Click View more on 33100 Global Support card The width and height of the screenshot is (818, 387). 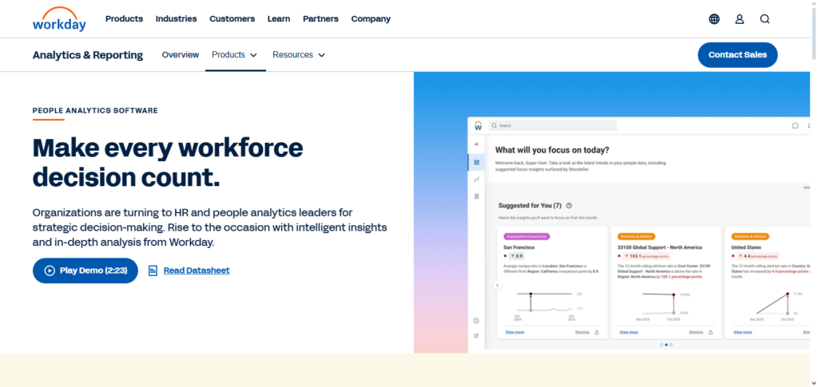(629, 332)
